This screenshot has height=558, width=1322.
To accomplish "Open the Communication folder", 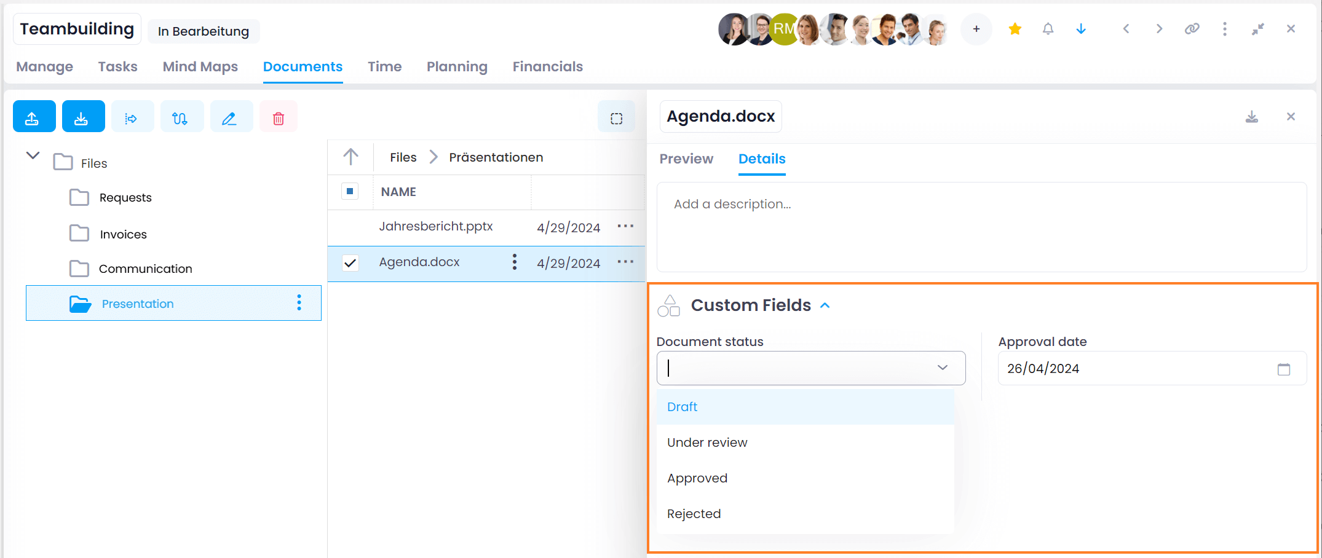I will pyautogui.click(x=145, y=269).
